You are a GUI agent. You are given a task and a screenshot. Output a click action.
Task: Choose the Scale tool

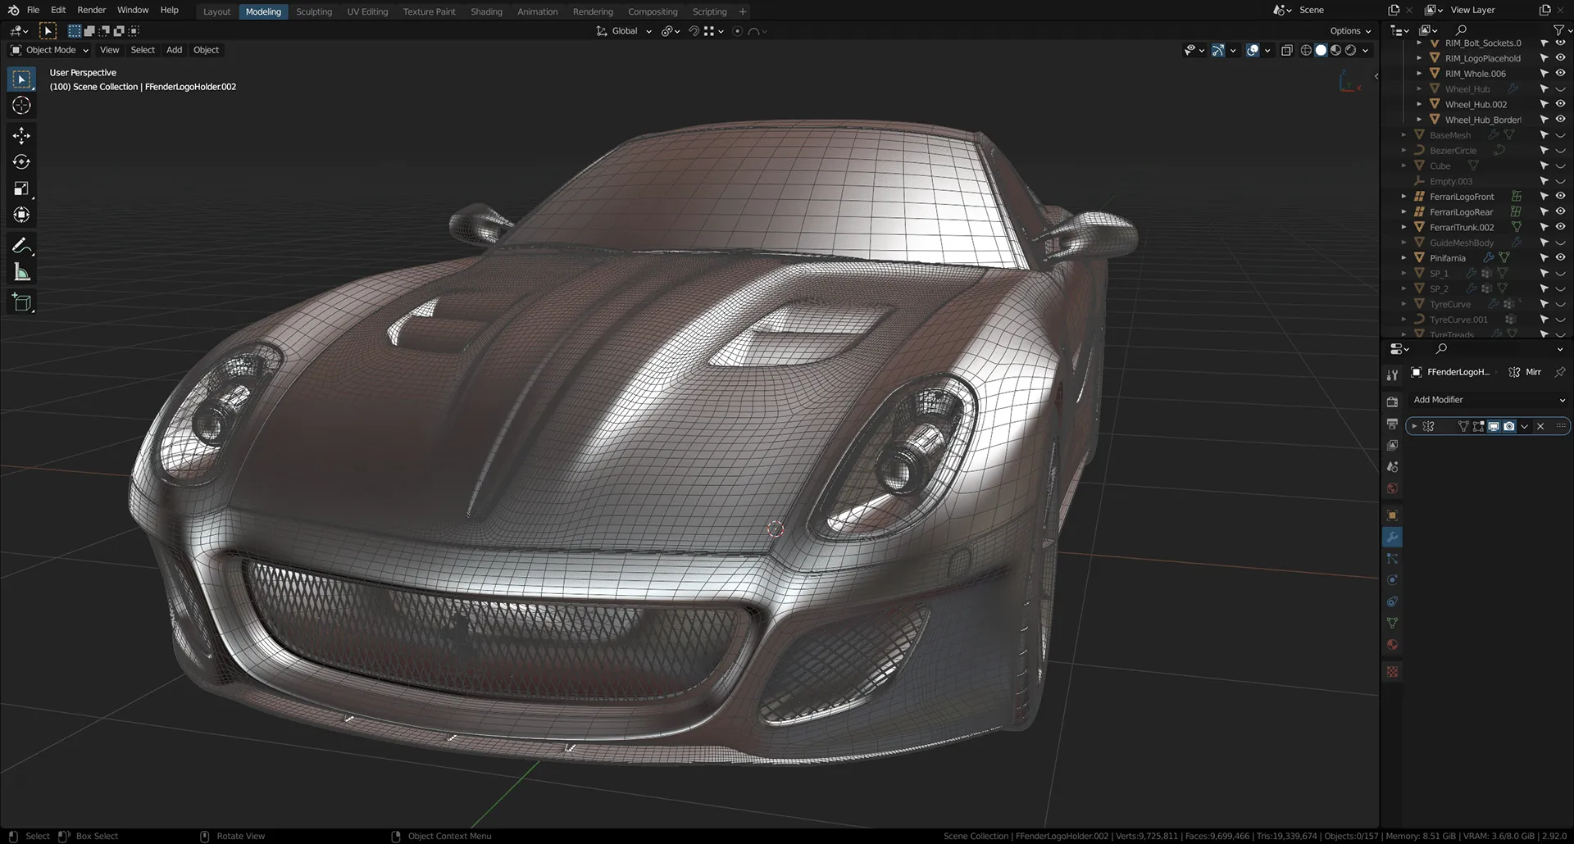(21, 188)
